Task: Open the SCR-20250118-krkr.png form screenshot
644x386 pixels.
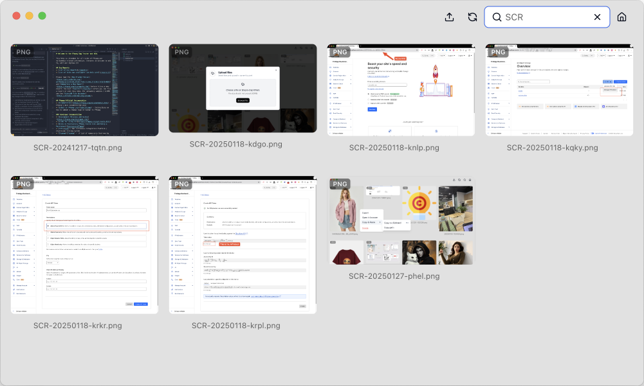Action: click(84, 244)
